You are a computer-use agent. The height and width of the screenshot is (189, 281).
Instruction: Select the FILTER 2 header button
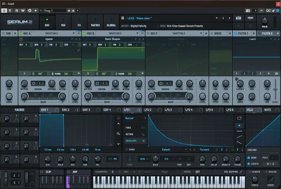point(268,33)
